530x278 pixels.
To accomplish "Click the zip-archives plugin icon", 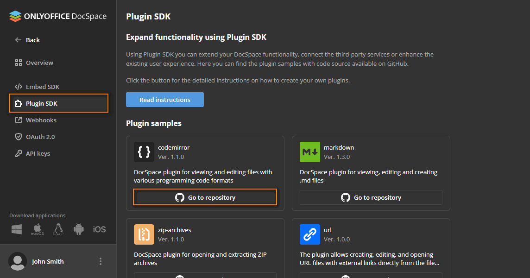I will coord(144,234).
